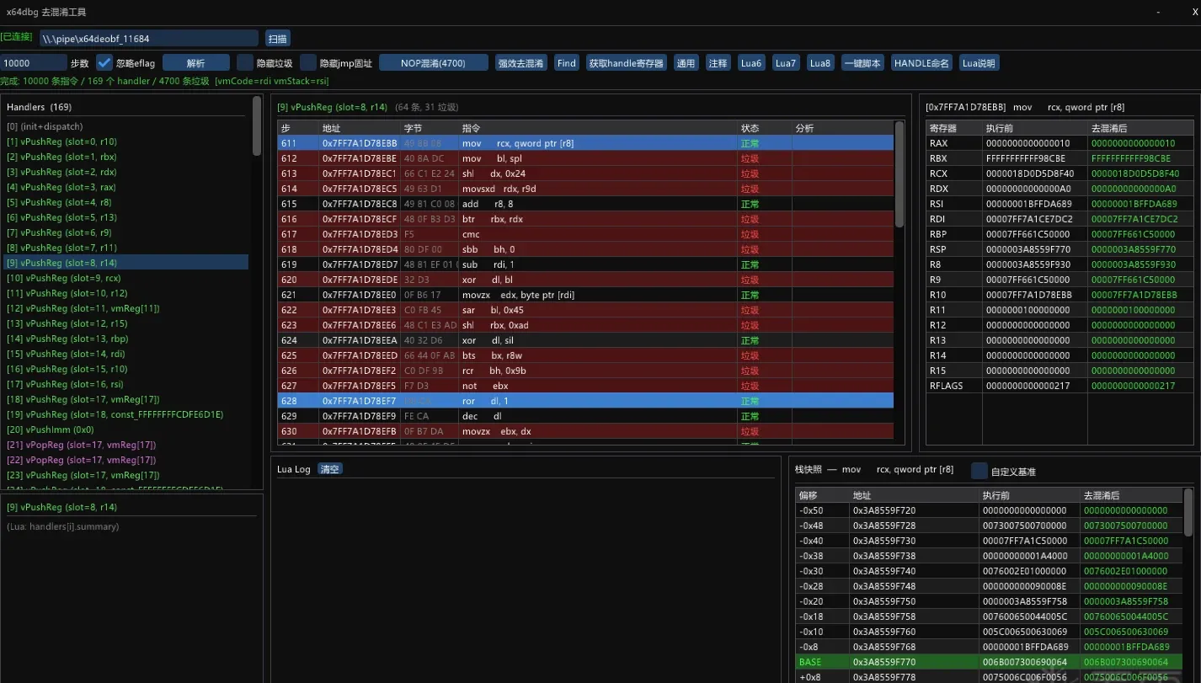Screen dimensions: 1201x683
Task: Click the 注释 comment button
Action: (x=718, y=62)
